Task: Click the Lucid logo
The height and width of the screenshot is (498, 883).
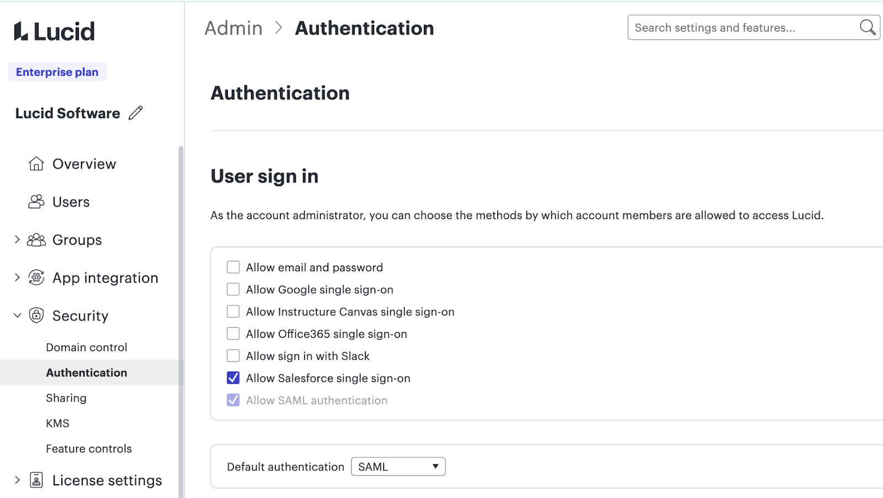Action: click(54, 31)
